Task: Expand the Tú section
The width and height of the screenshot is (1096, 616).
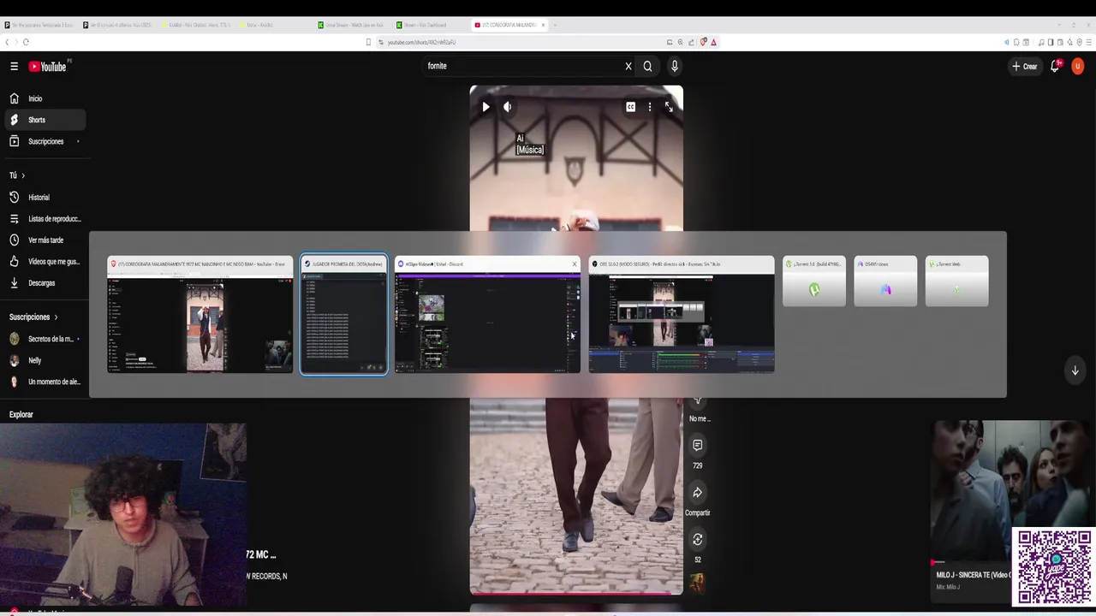Action: (17, 175)
